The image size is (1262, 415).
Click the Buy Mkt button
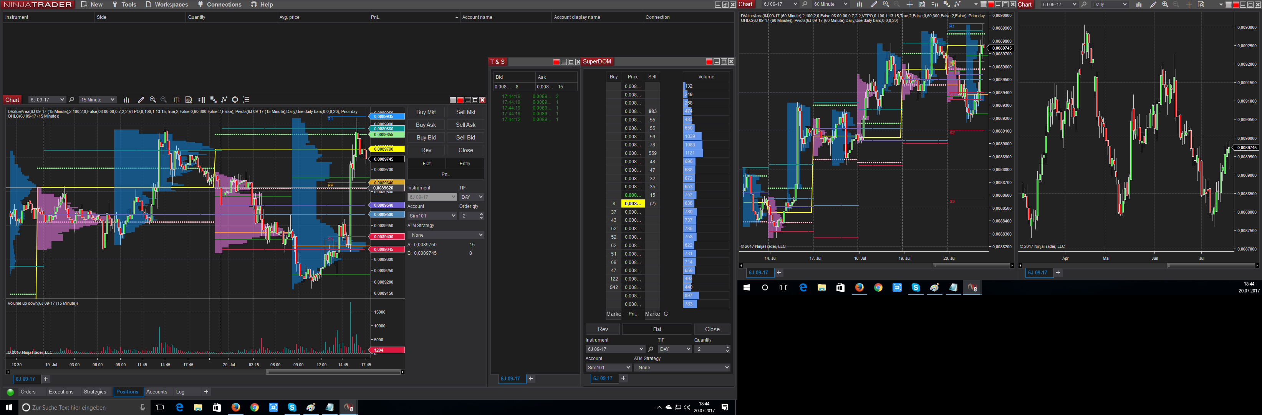tap(426, 112)
